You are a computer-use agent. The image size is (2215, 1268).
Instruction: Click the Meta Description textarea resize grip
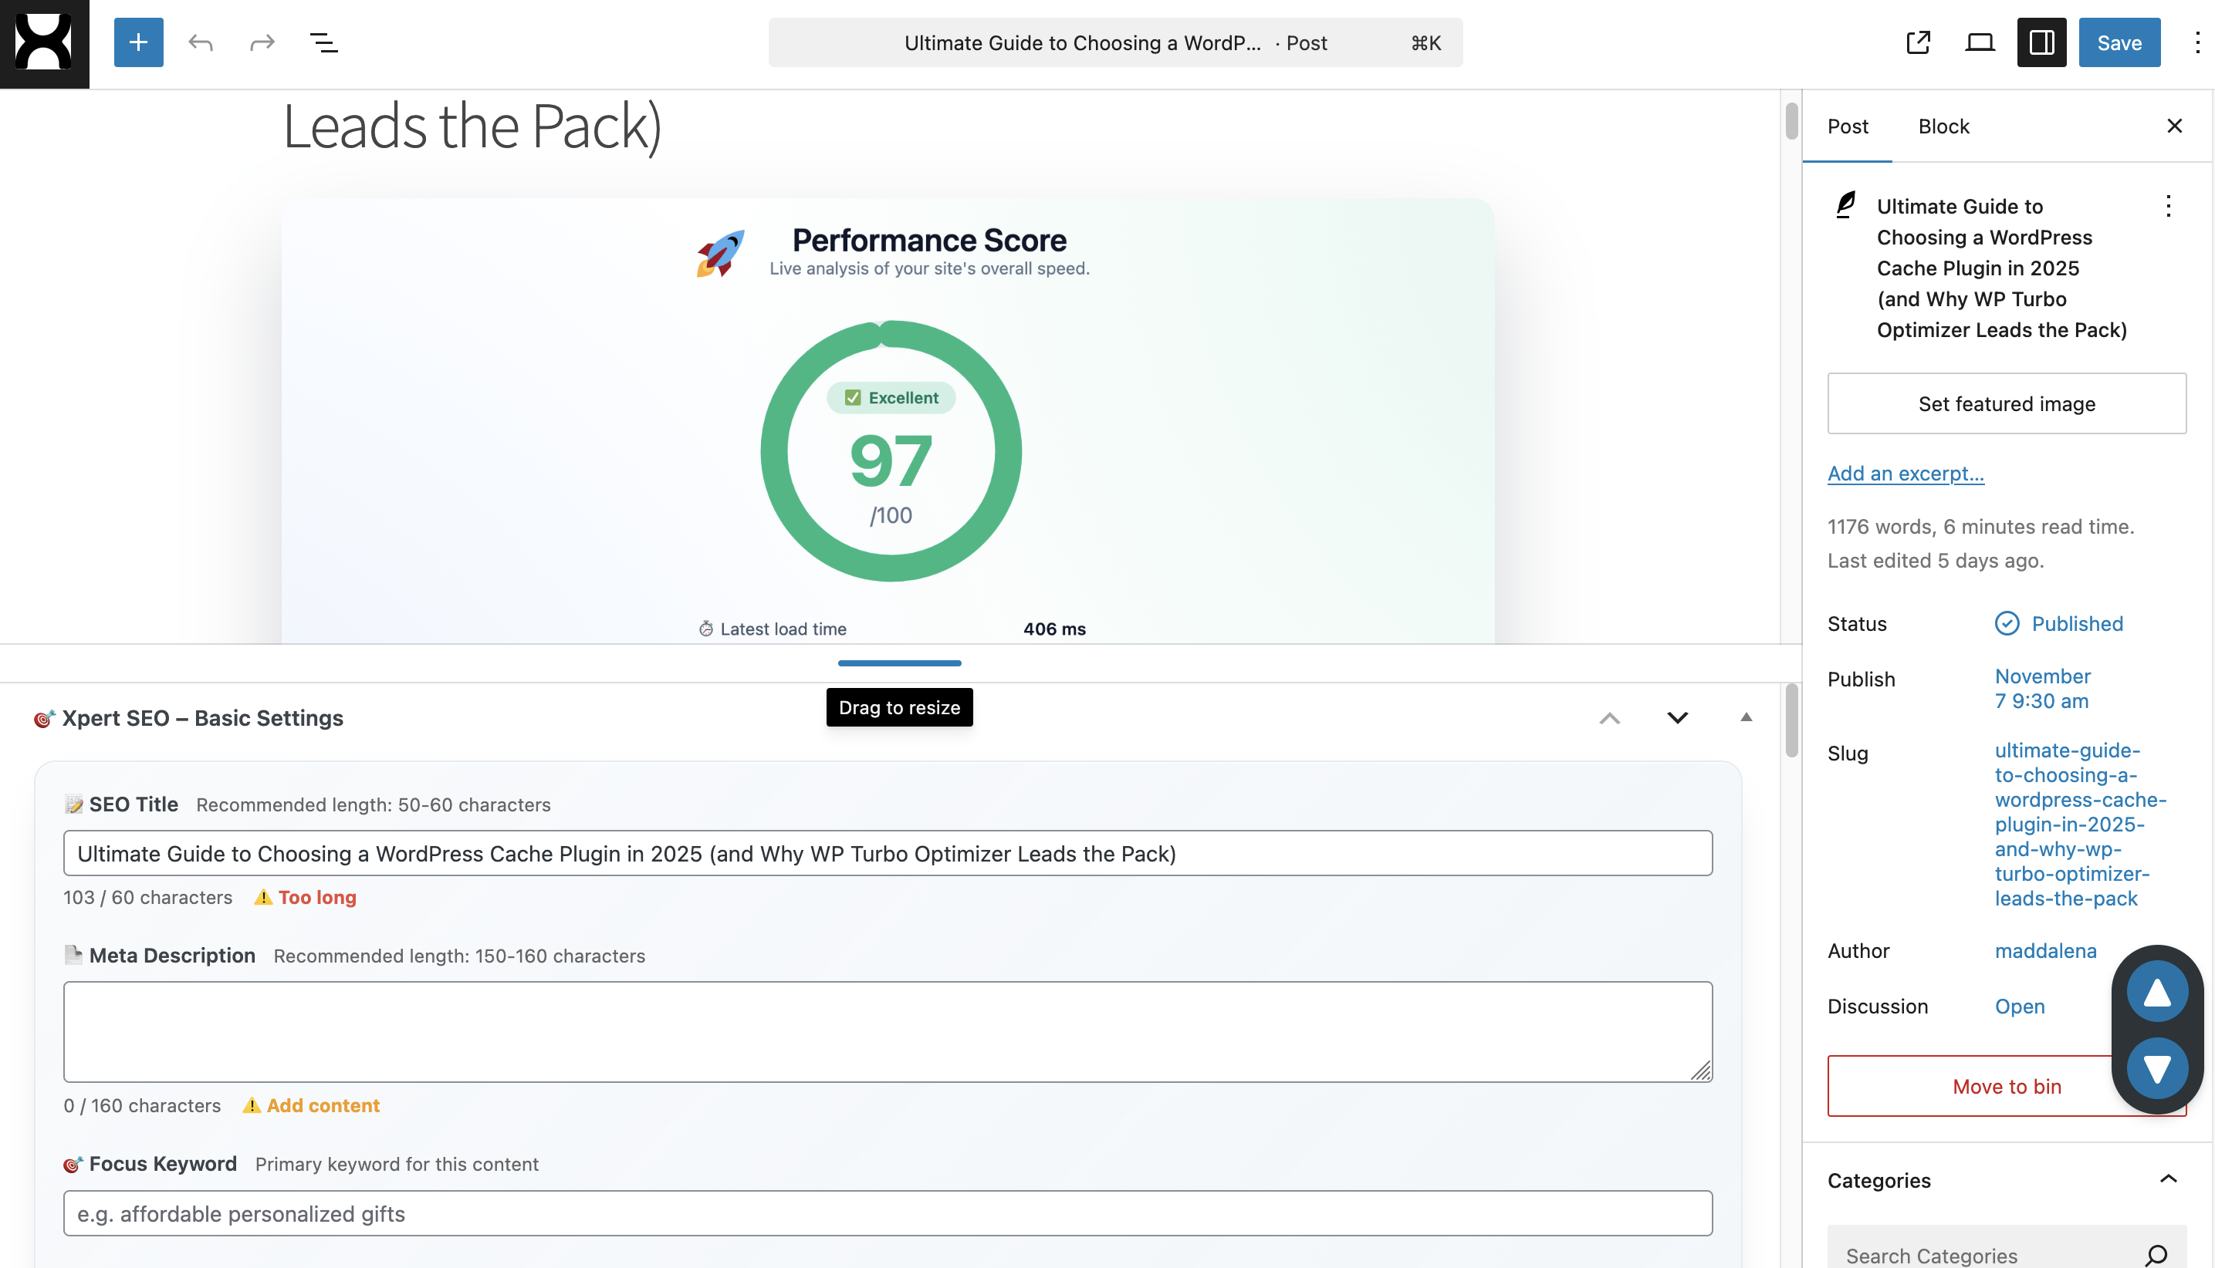[x=1701, y=1071]
